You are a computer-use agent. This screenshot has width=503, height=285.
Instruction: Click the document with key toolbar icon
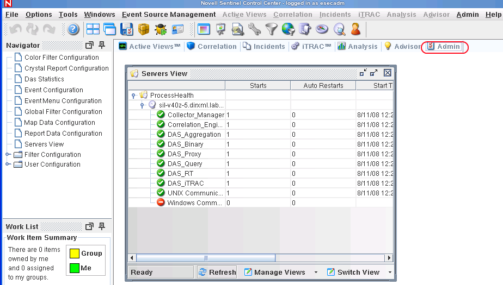tap(238, 29)
